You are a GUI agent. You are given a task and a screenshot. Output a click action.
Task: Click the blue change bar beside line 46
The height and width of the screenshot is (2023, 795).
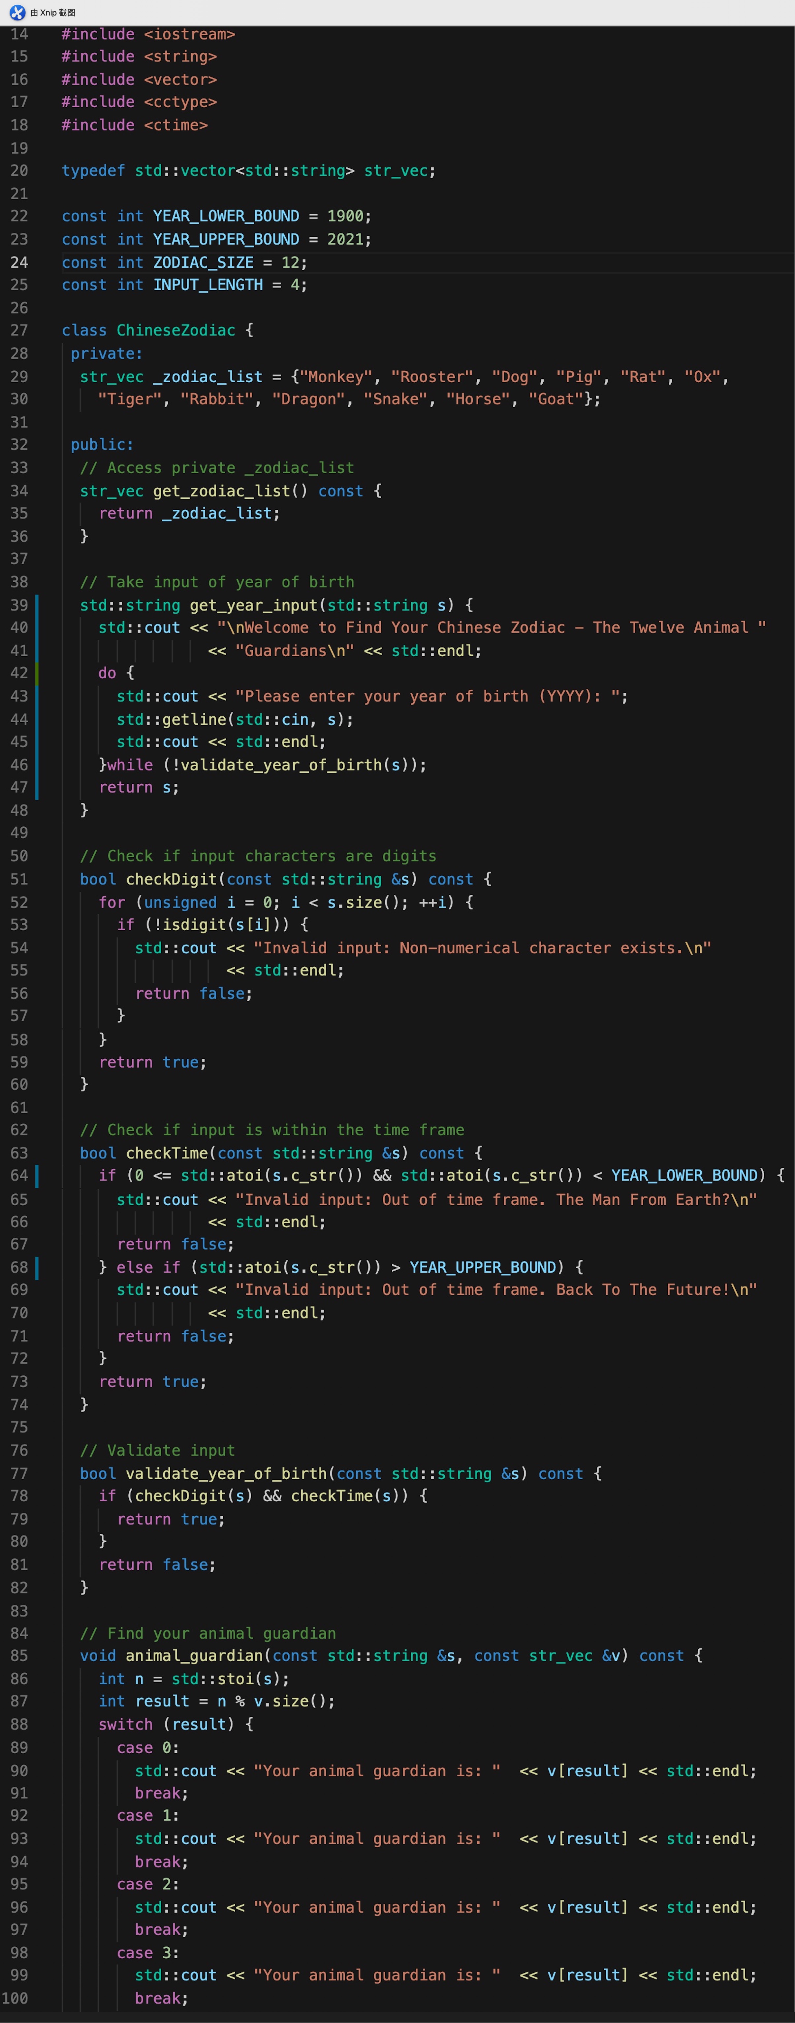pyautogui.click(x=38, y=764)
